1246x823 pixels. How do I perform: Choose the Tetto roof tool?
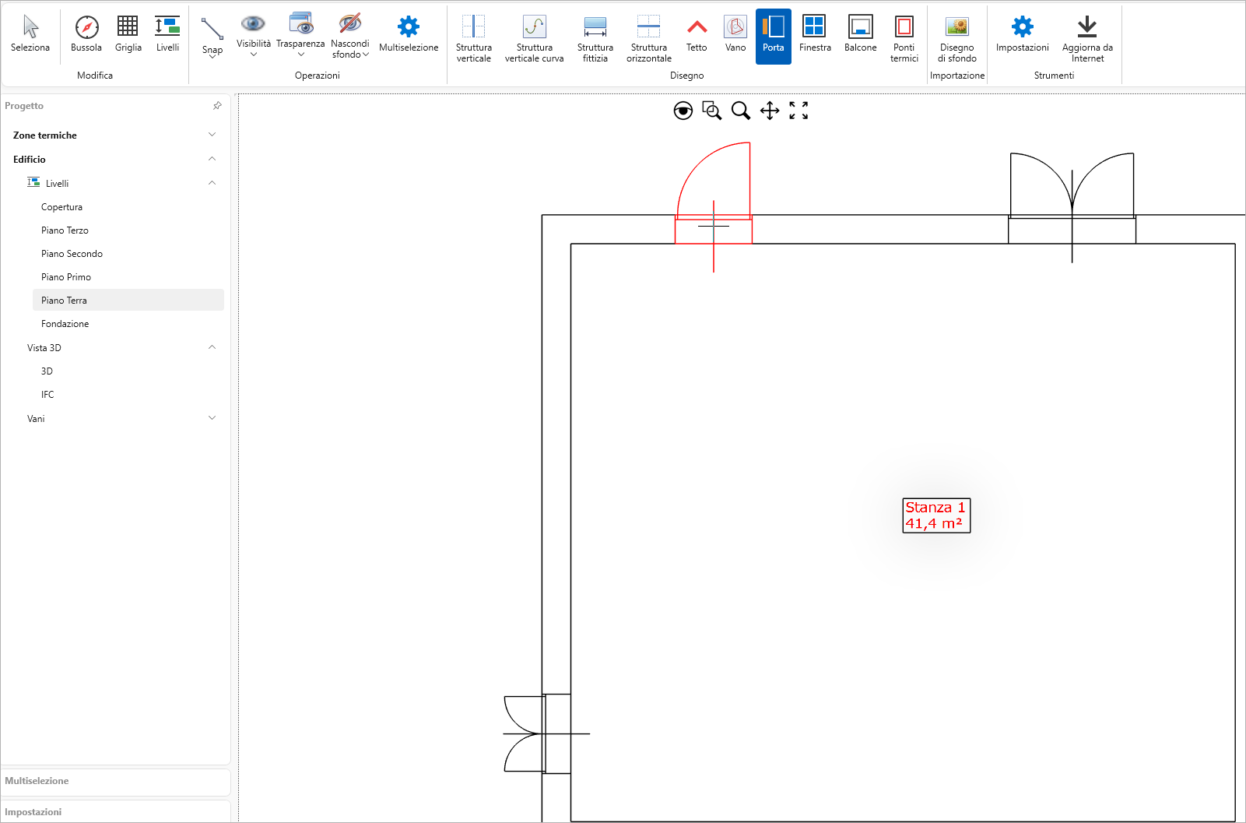tap(697, 36)
